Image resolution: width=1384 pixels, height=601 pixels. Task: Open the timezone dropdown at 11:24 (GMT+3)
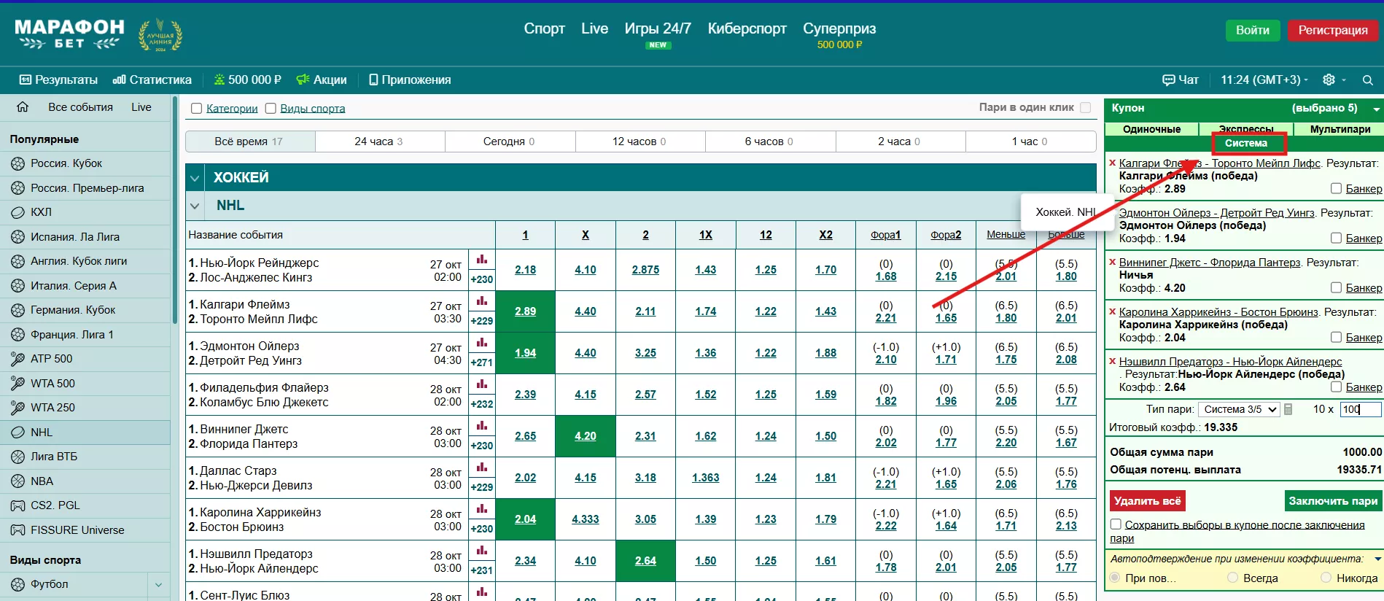[1264, 80]
